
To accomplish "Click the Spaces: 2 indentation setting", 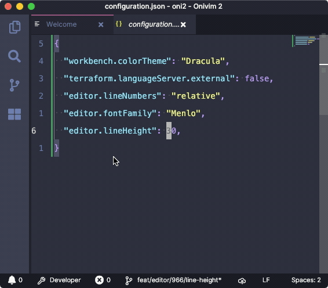I will 306,280.
